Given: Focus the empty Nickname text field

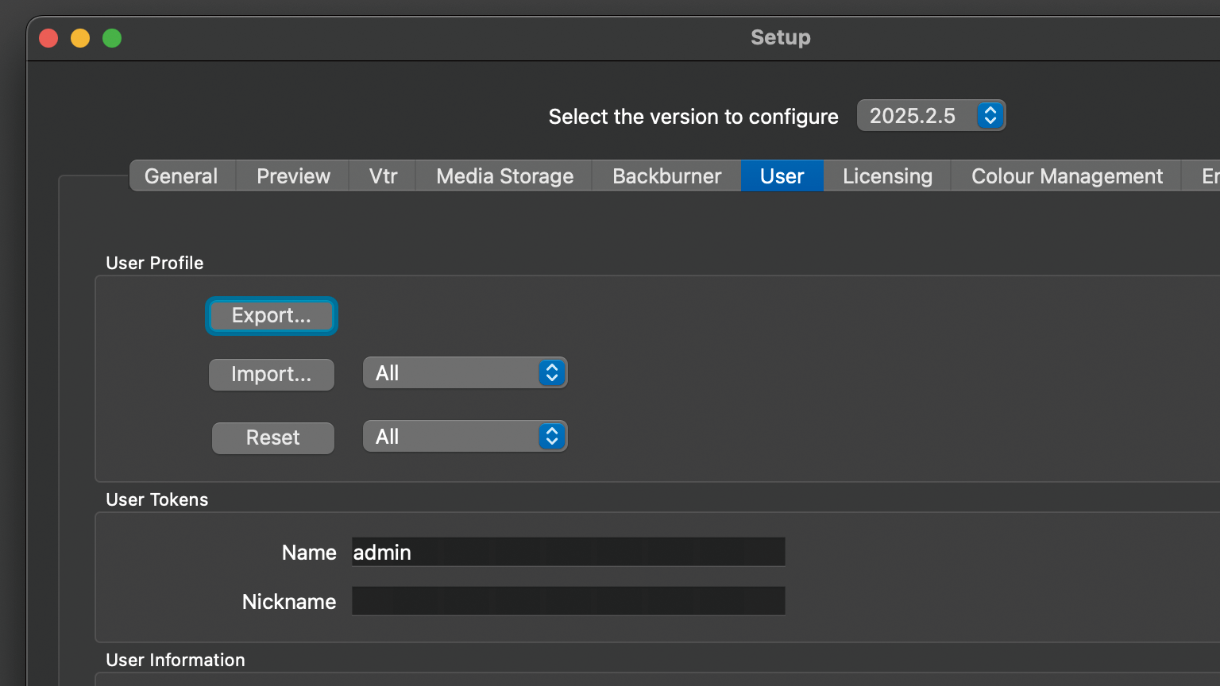Looking at the screenshot, I should tap(568, 601).
